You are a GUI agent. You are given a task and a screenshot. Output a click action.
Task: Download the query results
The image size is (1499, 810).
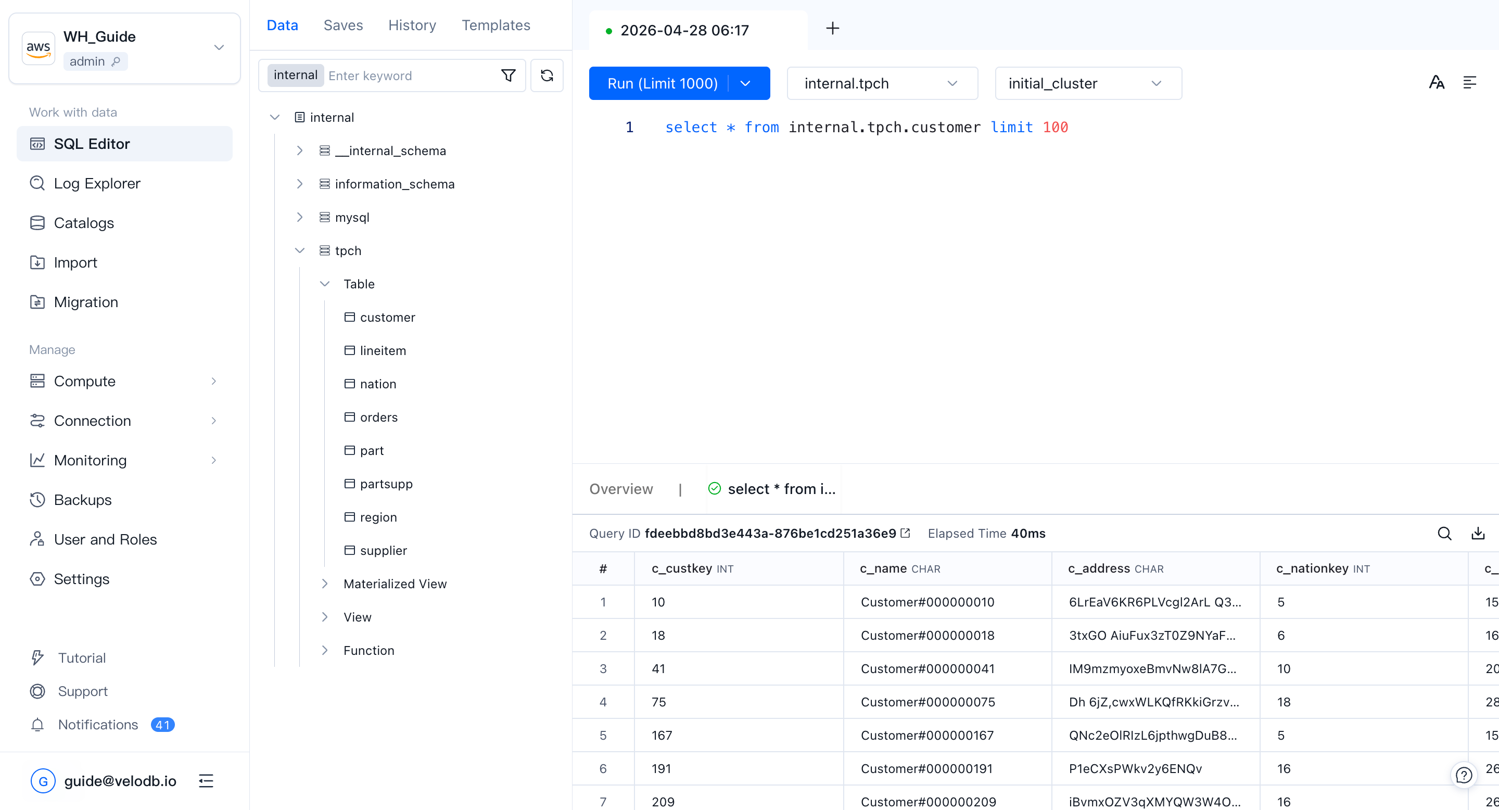(1478, 533)
